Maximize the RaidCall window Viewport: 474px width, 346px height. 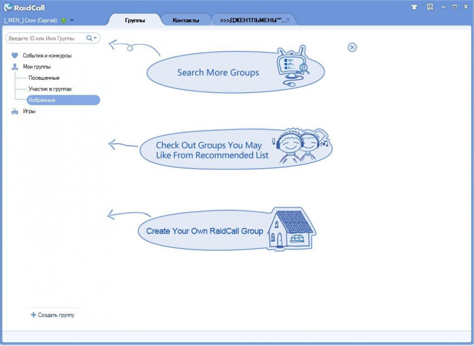point(455,7)
